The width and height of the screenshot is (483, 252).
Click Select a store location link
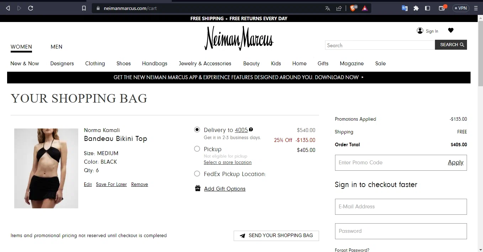coord(228,163)
